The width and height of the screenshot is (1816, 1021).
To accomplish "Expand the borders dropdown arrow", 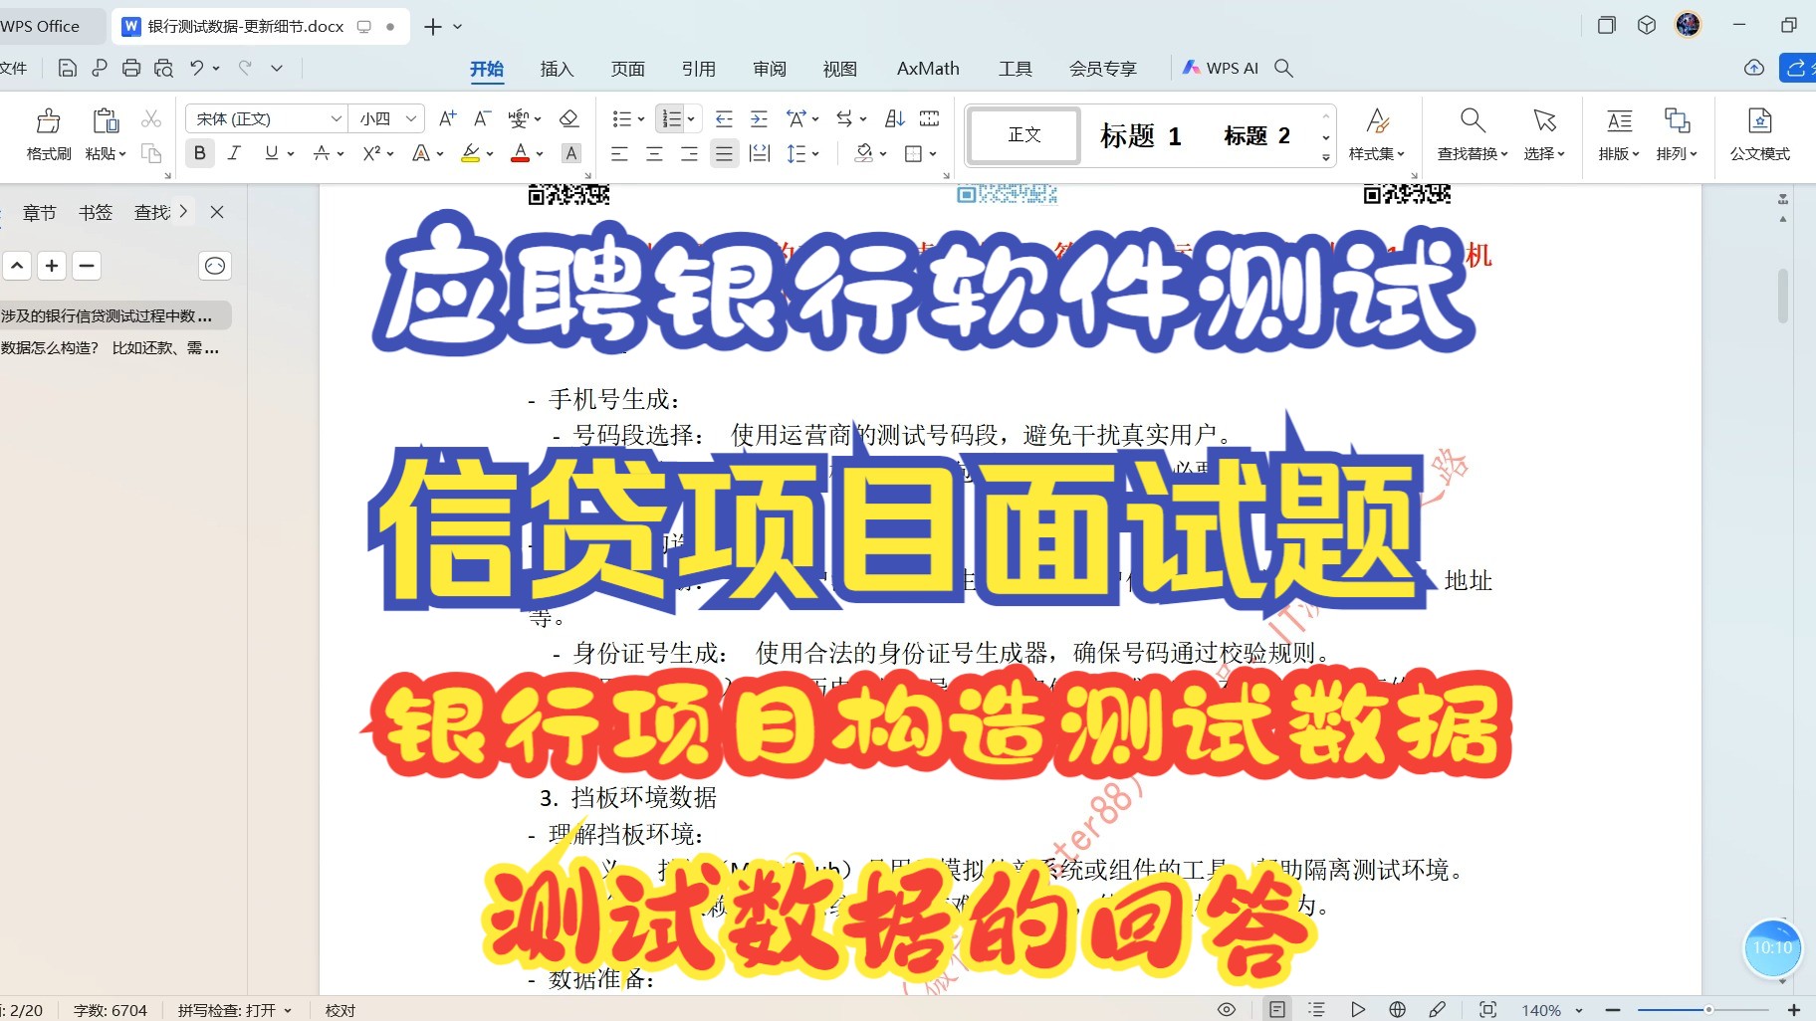I will [x=933, y=153].
